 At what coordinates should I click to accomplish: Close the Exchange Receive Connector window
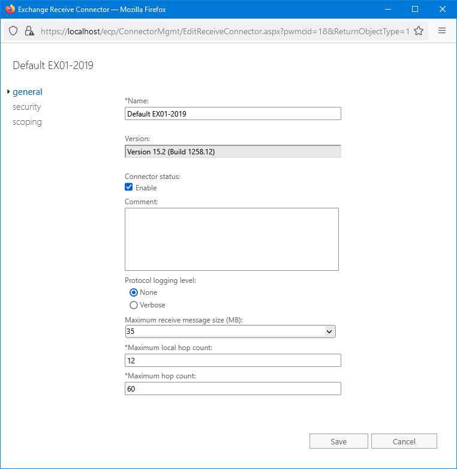click(x=442, y=10)
